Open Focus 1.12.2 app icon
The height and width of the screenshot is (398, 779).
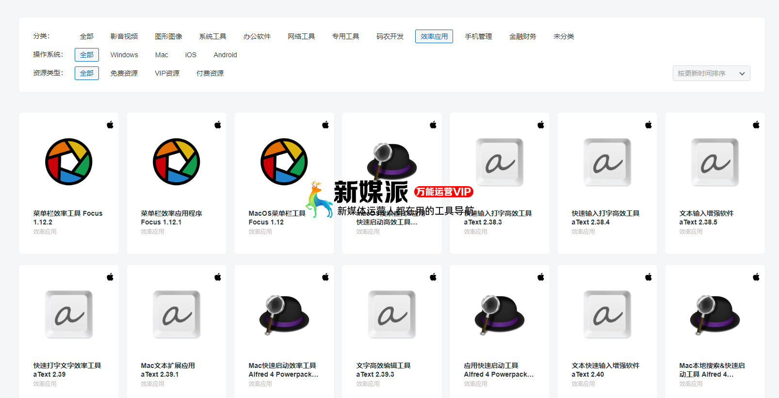[69, 162]
